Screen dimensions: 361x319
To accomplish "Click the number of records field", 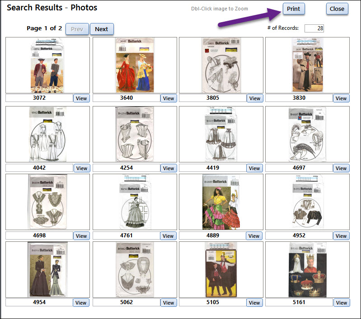I will click(314, 28).
